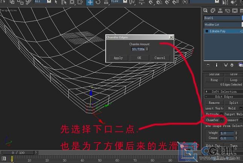
Task: Toggle Show End Result icon
Action: point(216,65)
